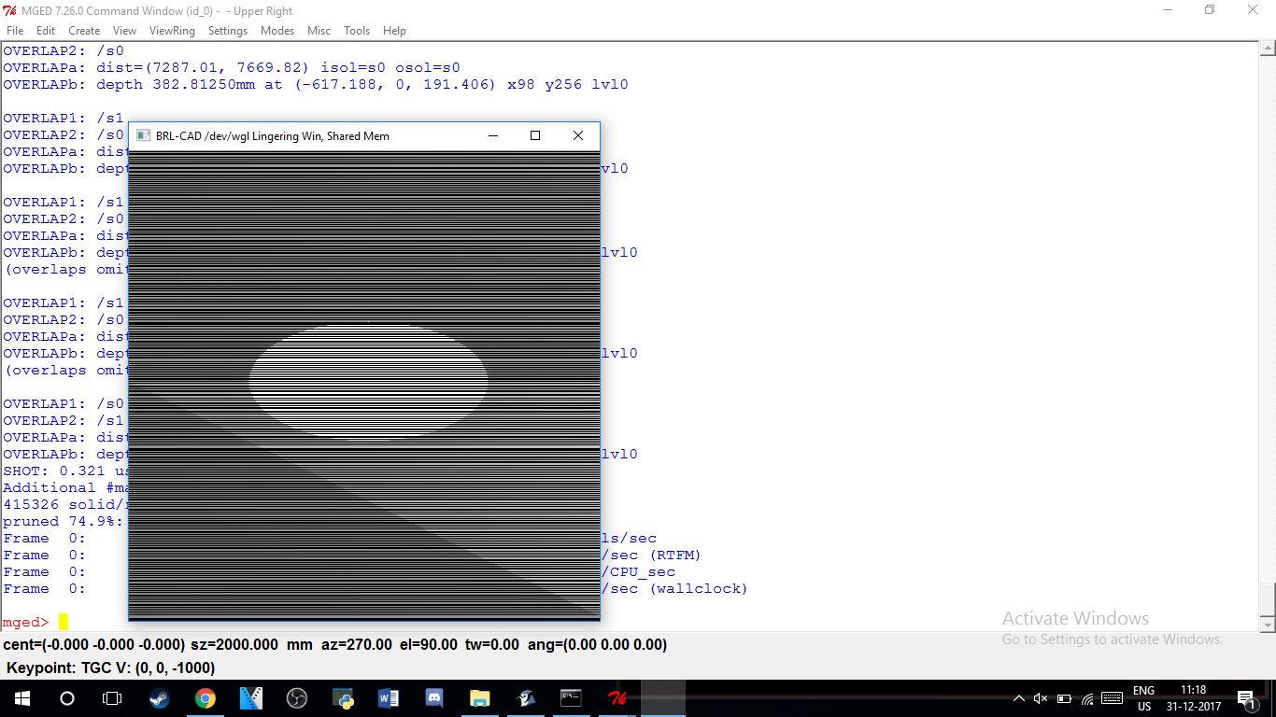Click the white ellipse in the rendered image
This screenshot has width=1276, height=717.
point(369,381)
